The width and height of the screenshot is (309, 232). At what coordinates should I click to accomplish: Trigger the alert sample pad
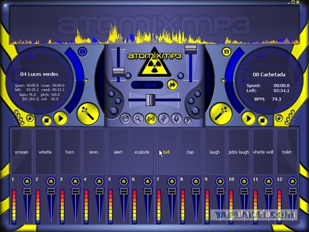click(x=118, y=151)
